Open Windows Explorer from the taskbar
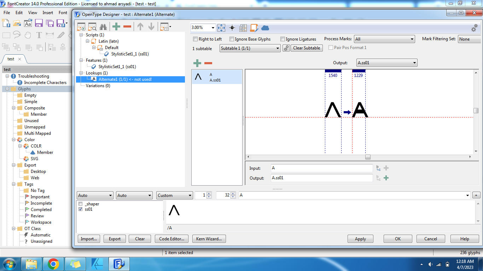This screenshot has height=271, width=483. pyautogui.click(x=32, y=264)
